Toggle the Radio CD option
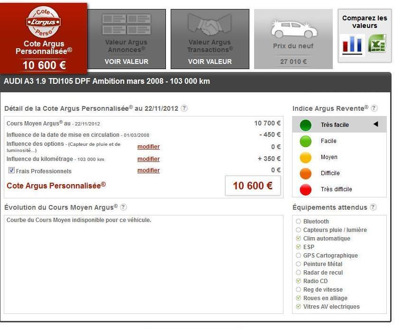This screenshot has width=402, height=329. pos(298,281)
